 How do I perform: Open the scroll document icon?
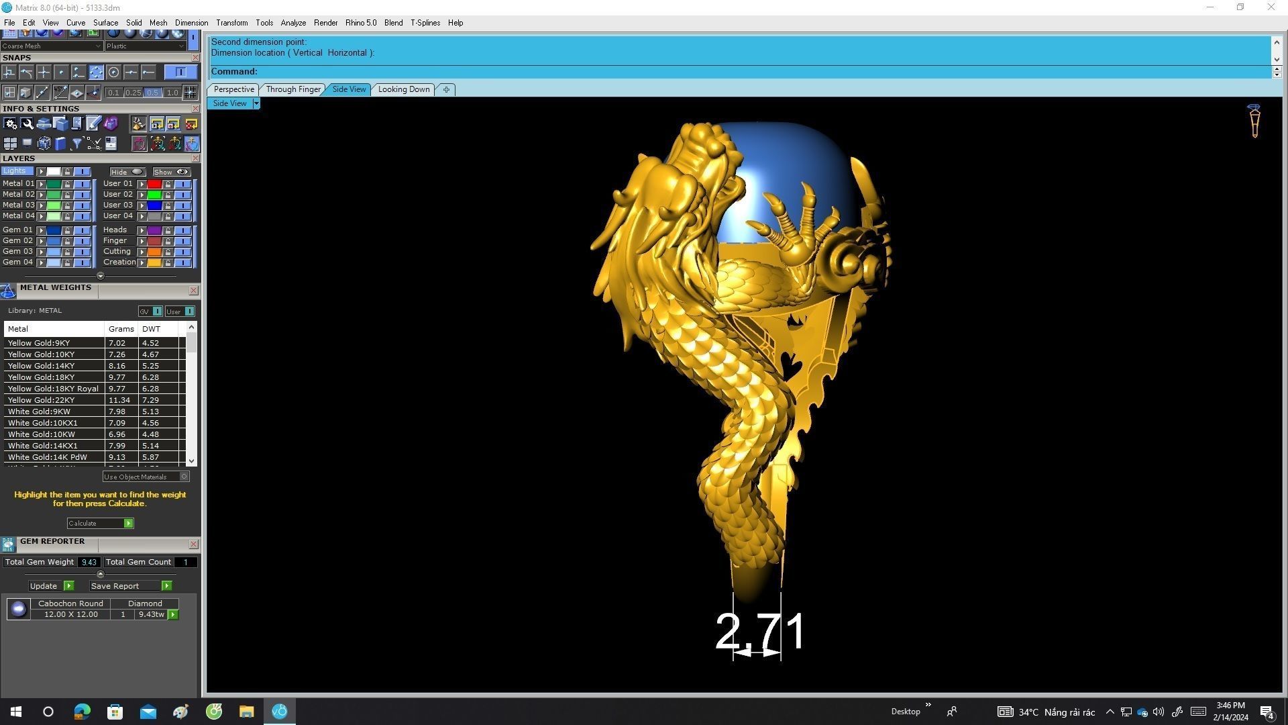pyautogui.click(x=77, y=124)
